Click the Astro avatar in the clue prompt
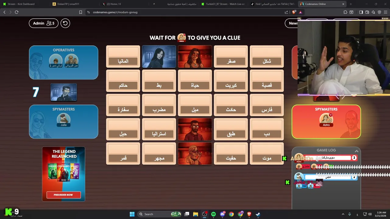The width and height of the screenshot is (390, 219). (x=182, y=38)
